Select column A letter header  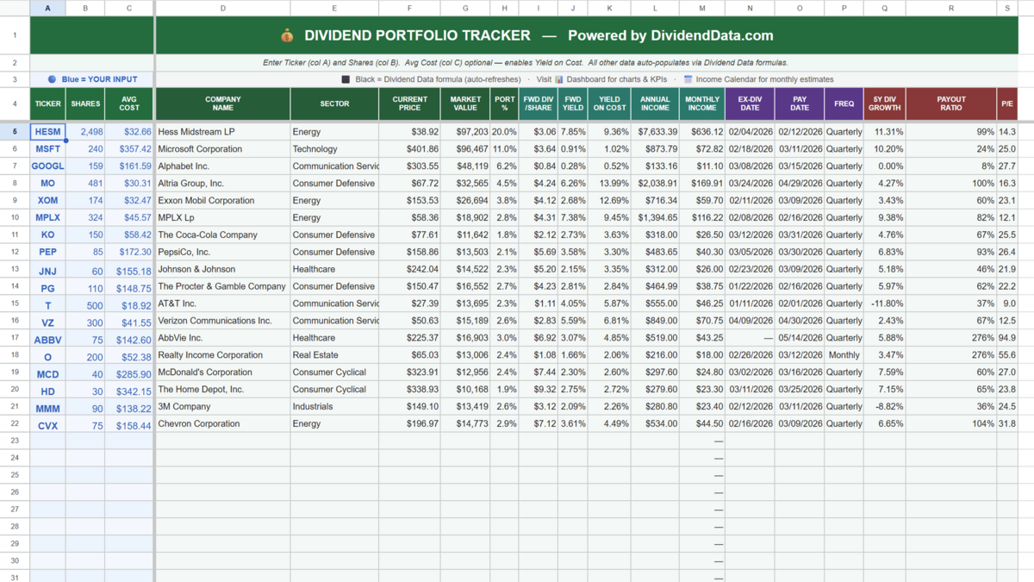tap(47, 8)
